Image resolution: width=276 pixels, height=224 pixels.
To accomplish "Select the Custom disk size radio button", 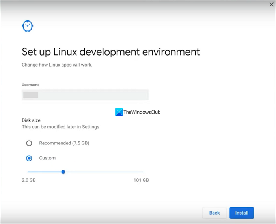I will pyautogui.click(x=29, y=158).
